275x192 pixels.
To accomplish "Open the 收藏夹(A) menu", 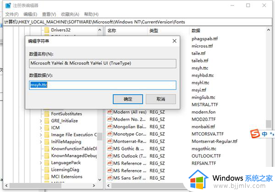I will point(70,14).
